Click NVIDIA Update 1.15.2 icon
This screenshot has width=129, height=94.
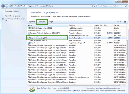point(29,30)
